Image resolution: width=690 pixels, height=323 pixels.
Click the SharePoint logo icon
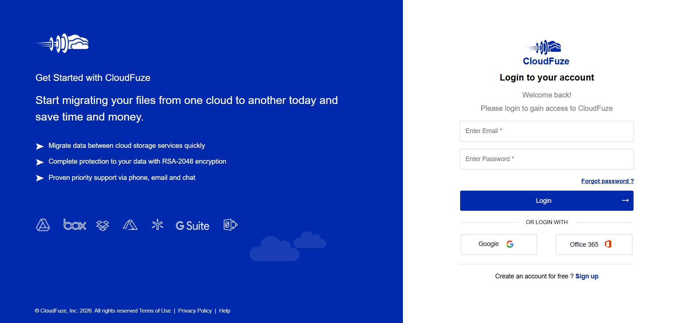point(231,225)
